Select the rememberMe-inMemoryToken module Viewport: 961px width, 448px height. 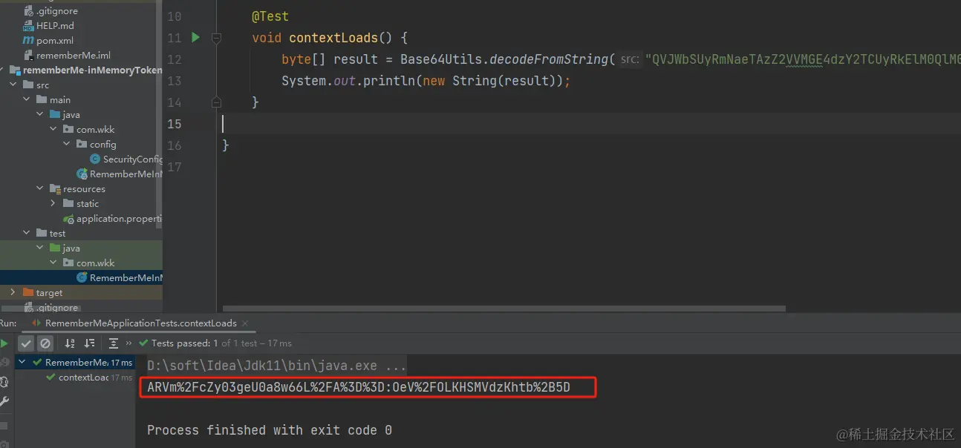[x=92, y=70]
